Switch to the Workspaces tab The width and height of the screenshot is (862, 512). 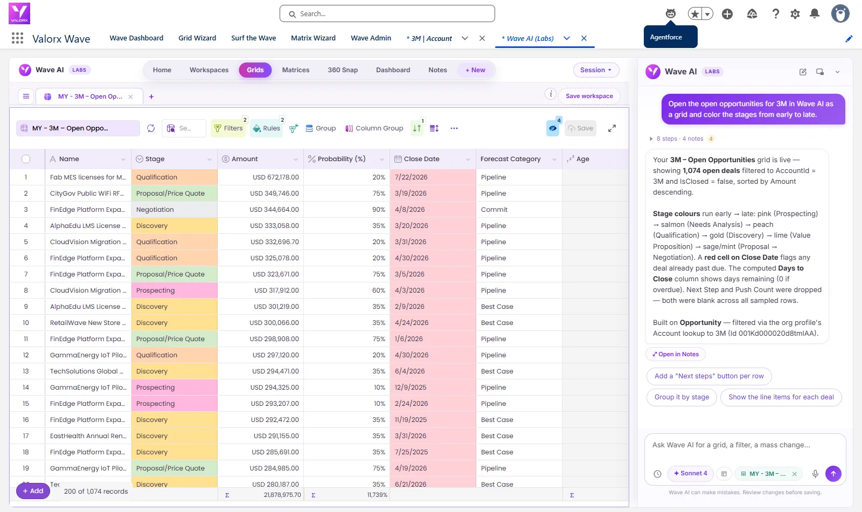(209, 70)
